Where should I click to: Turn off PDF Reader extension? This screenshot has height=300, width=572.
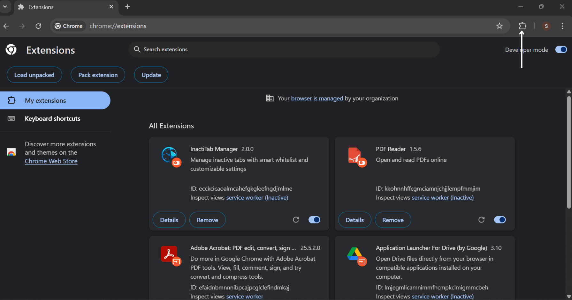tap(500, 220)
